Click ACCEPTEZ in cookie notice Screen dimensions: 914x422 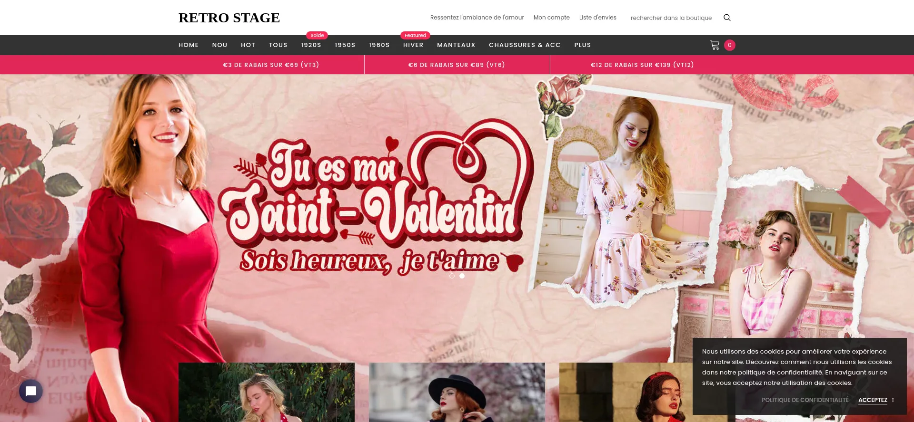(873, 400)
